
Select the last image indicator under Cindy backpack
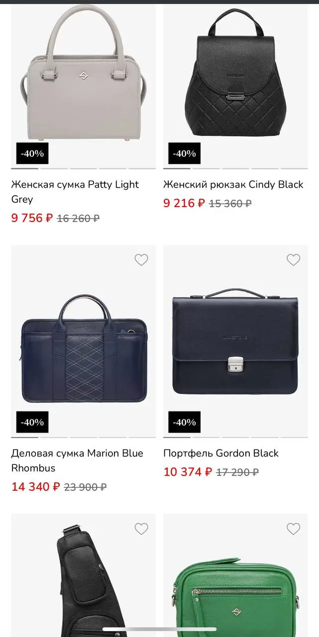click(294, 169)
